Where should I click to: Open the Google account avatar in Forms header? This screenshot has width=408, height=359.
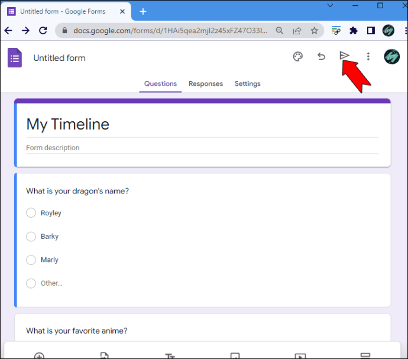tap(391, 57)
